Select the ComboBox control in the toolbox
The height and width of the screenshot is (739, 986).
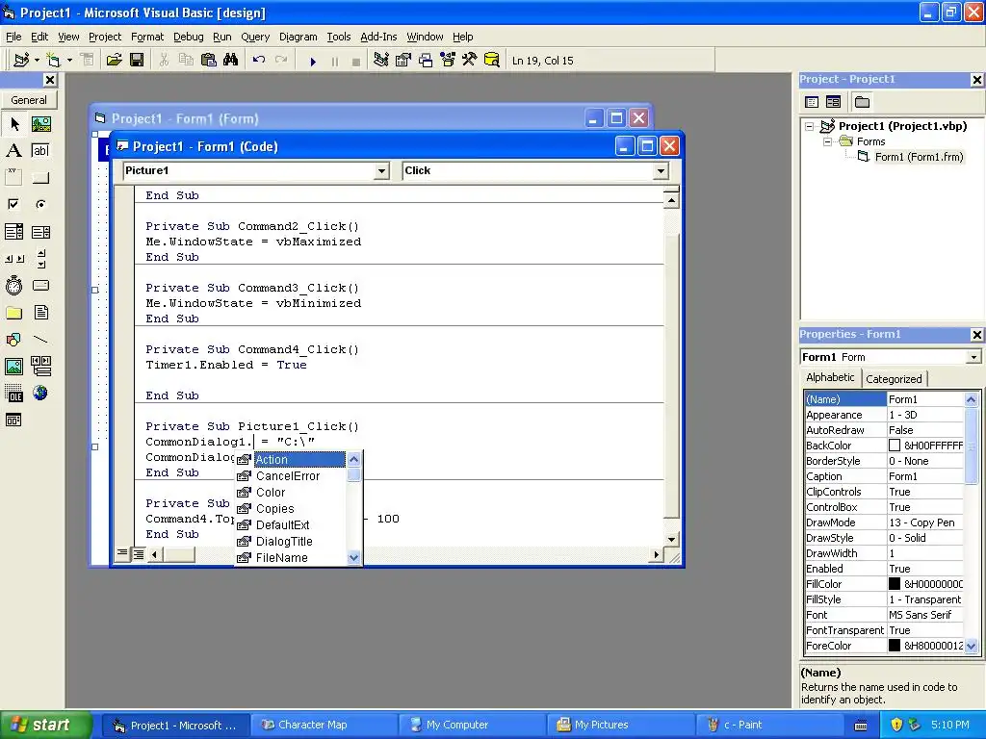point(14,232)
